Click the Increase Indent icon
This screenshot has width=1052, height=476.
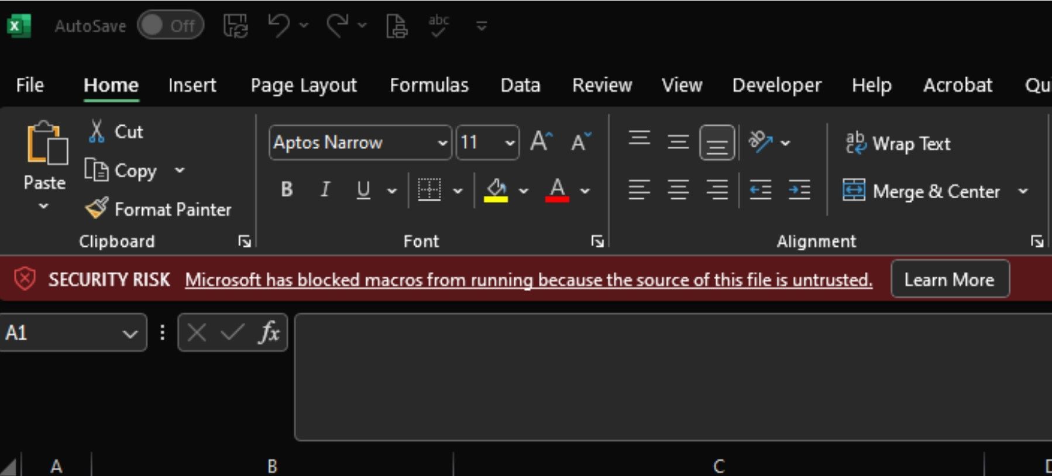coord(799,189)
